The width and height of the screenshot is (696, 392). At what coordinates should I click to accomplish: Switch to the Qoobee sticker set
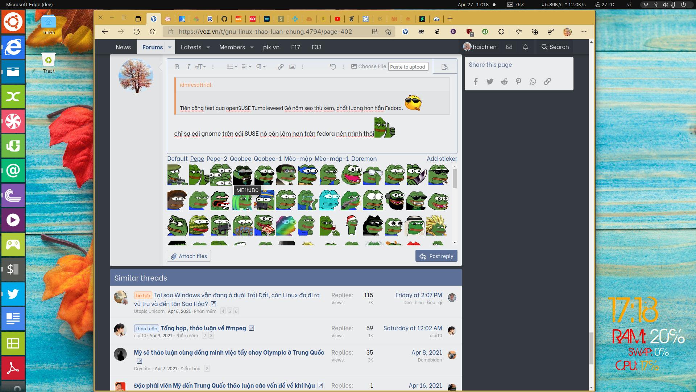tap(240, 159)
